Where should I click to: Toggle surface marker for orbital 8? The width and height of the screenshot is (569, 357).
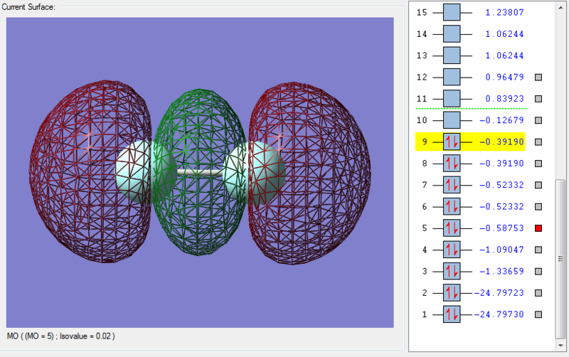tap(538, 164)
